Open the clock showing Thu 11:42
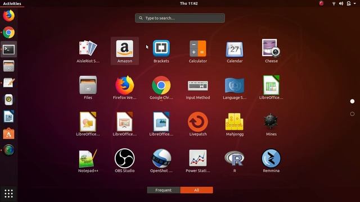Viewport: 360px width, 202px height. pos(189,3)
